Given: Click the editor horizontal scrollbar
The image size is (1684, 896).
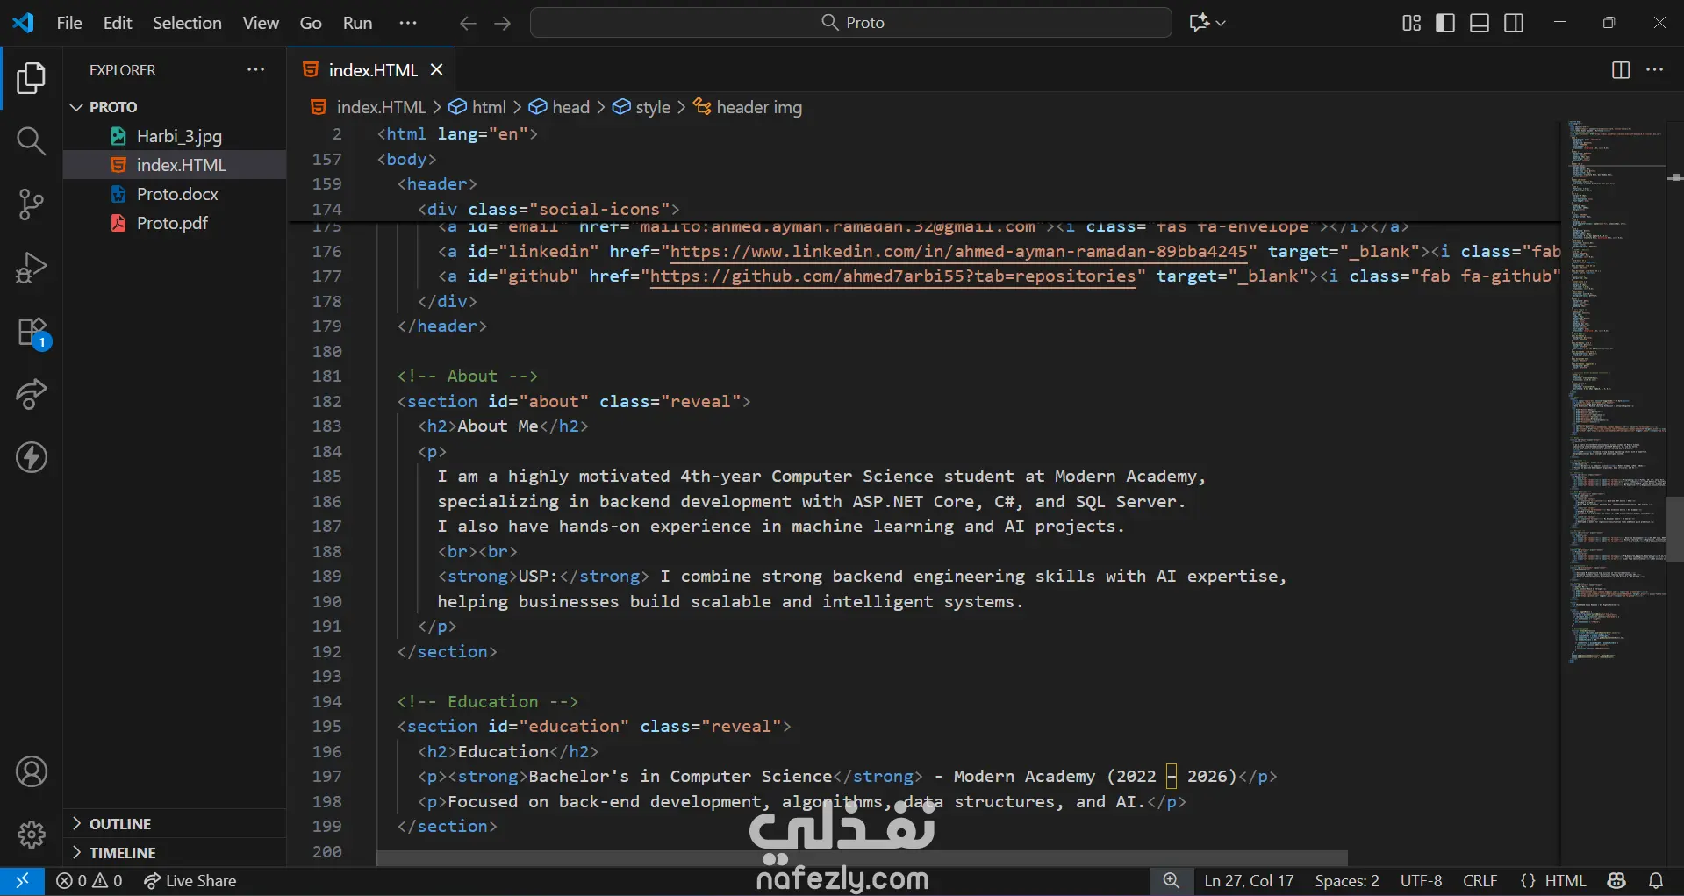Looking at the screenshot, I should click(x=862, y=857).
